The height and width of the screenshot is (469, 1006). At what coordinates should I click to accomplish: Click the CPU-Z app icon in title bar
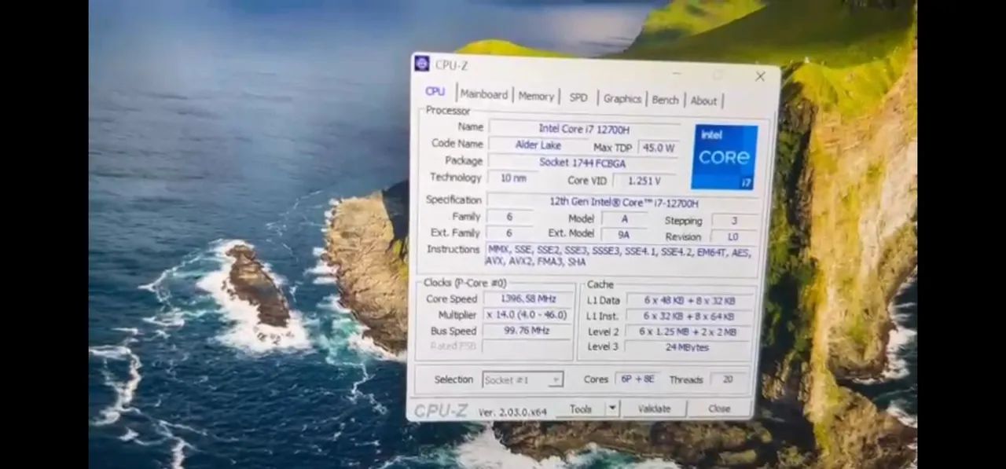pos(422,64)
